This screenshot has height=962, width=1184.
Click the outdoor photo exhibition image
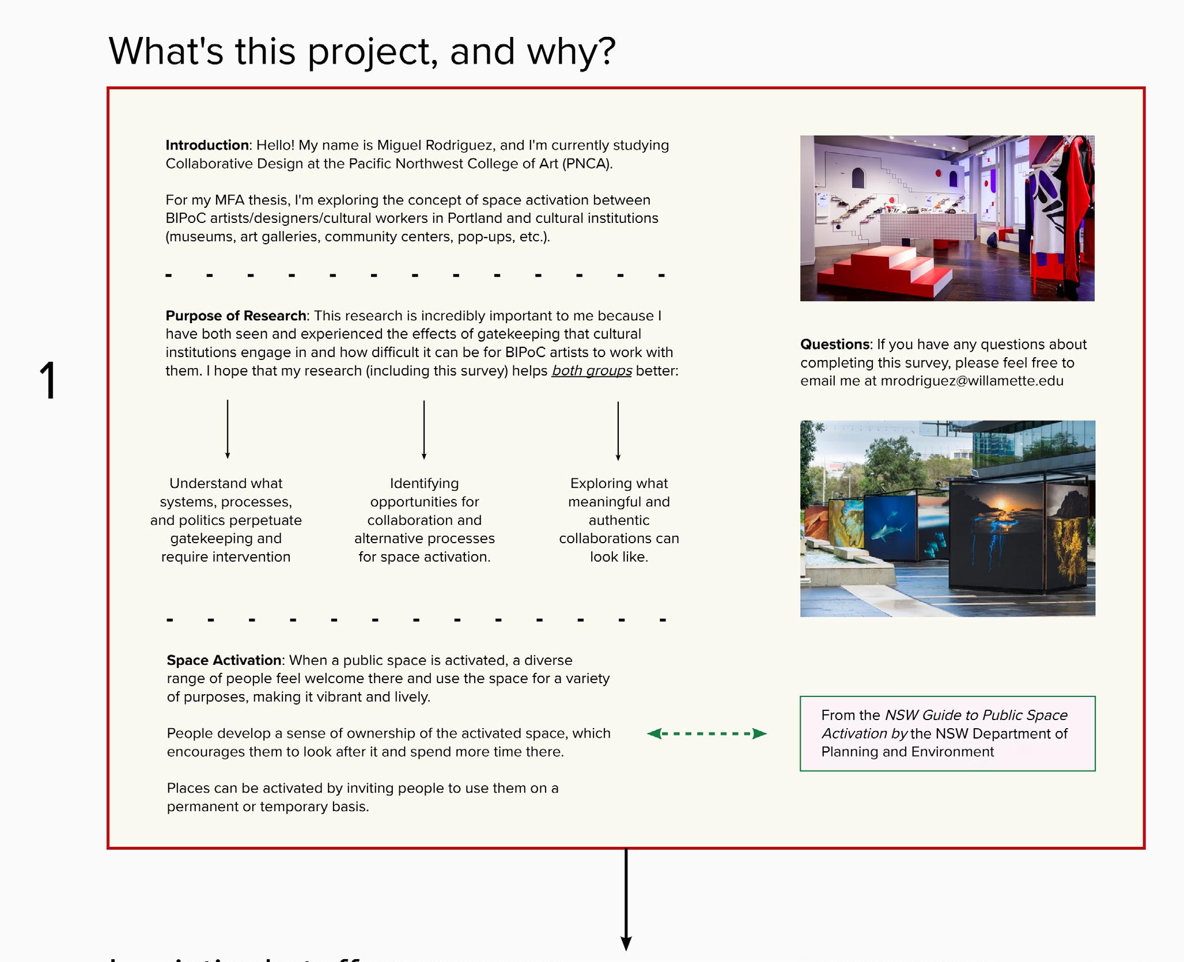tap(947, 518)
